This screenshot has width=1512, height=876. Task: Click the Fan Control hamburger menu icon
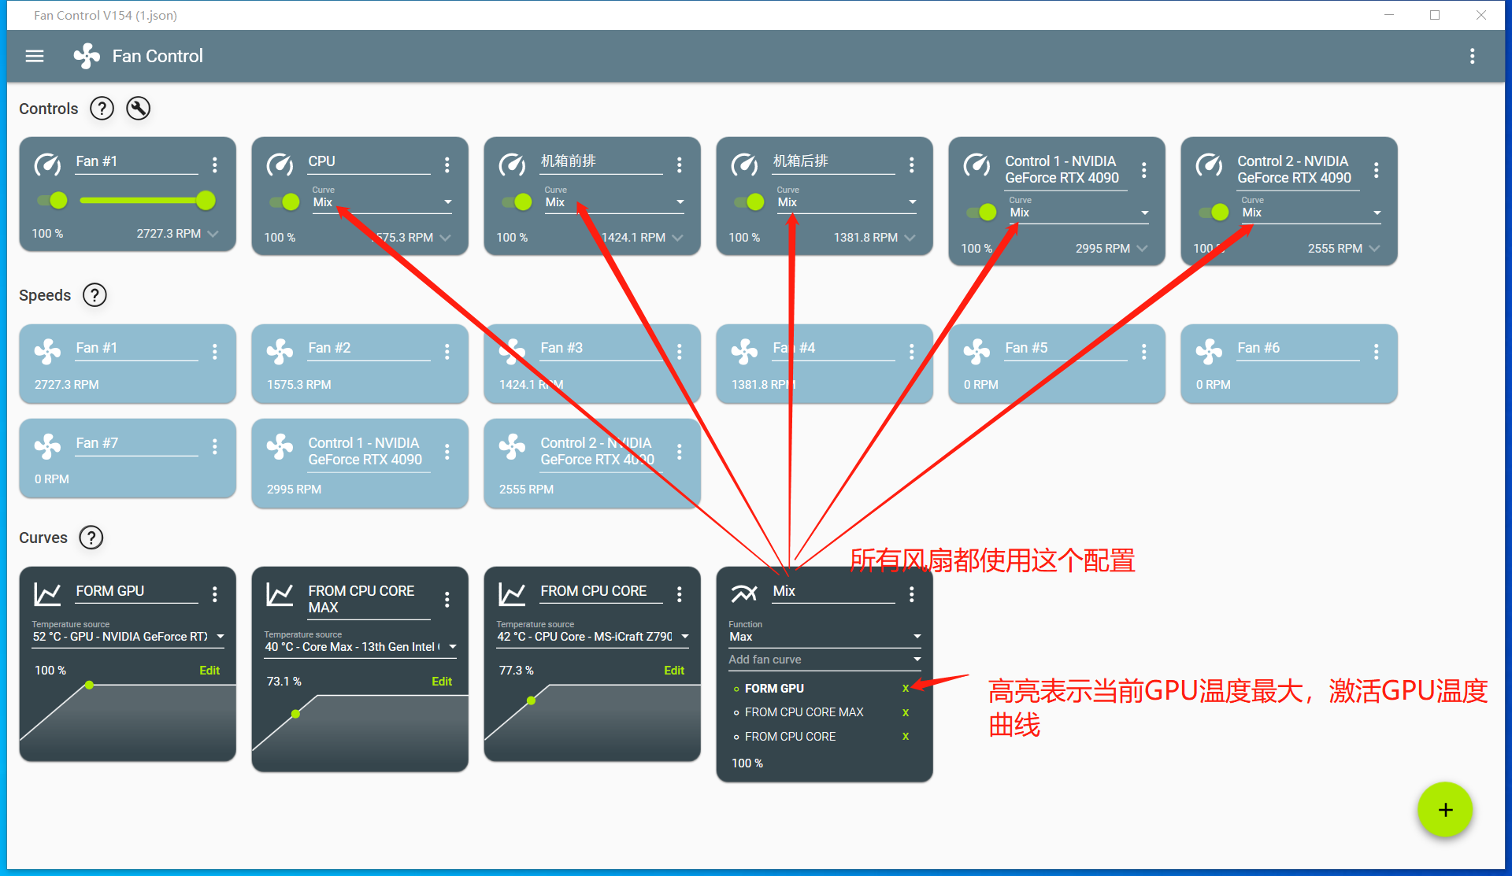pos(35,55)
